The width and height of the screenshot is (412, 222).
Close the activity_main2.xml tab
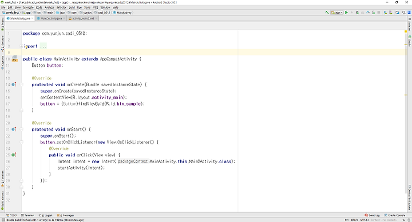(x=96, y=18)
